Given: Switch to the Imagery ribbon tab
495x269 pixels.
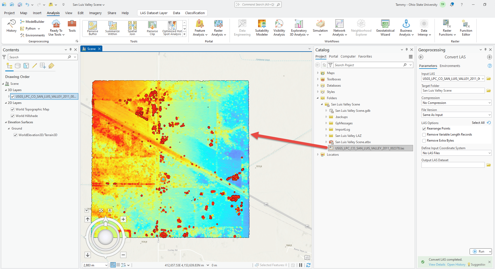Looking at the screenshot, I should click(95, 13).
